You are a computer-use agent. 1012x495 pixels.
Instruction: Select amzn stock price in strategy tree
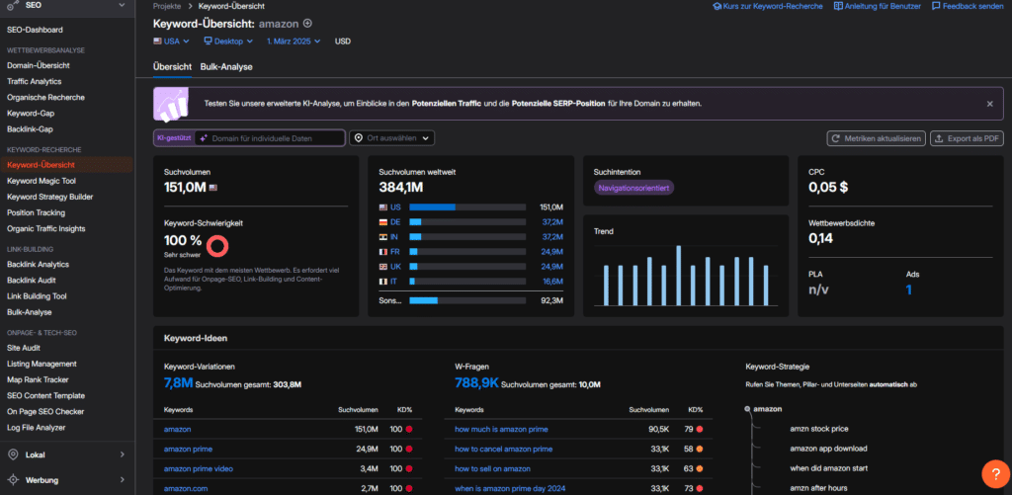point(819,429)
